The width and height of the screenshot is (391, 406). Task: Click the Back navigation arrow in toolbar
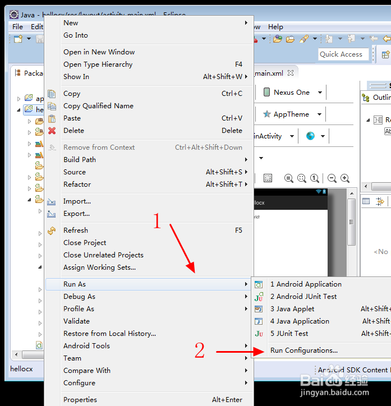(387, 39)
